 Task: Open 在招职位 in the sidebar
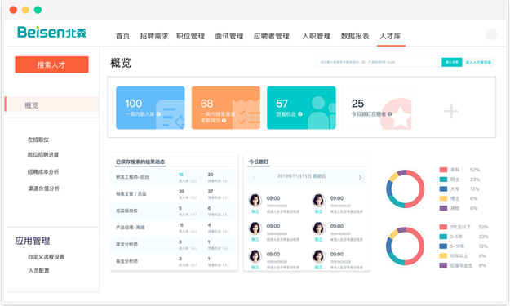tap(38, 140)
